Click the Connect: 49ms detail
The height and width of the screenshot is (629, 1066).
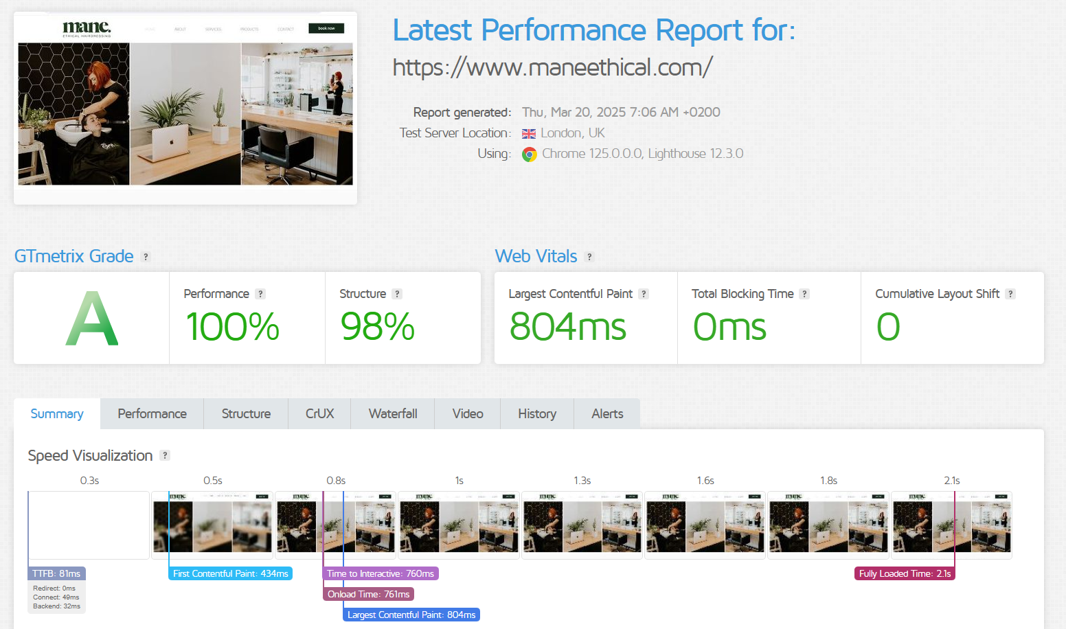[56, 597]
